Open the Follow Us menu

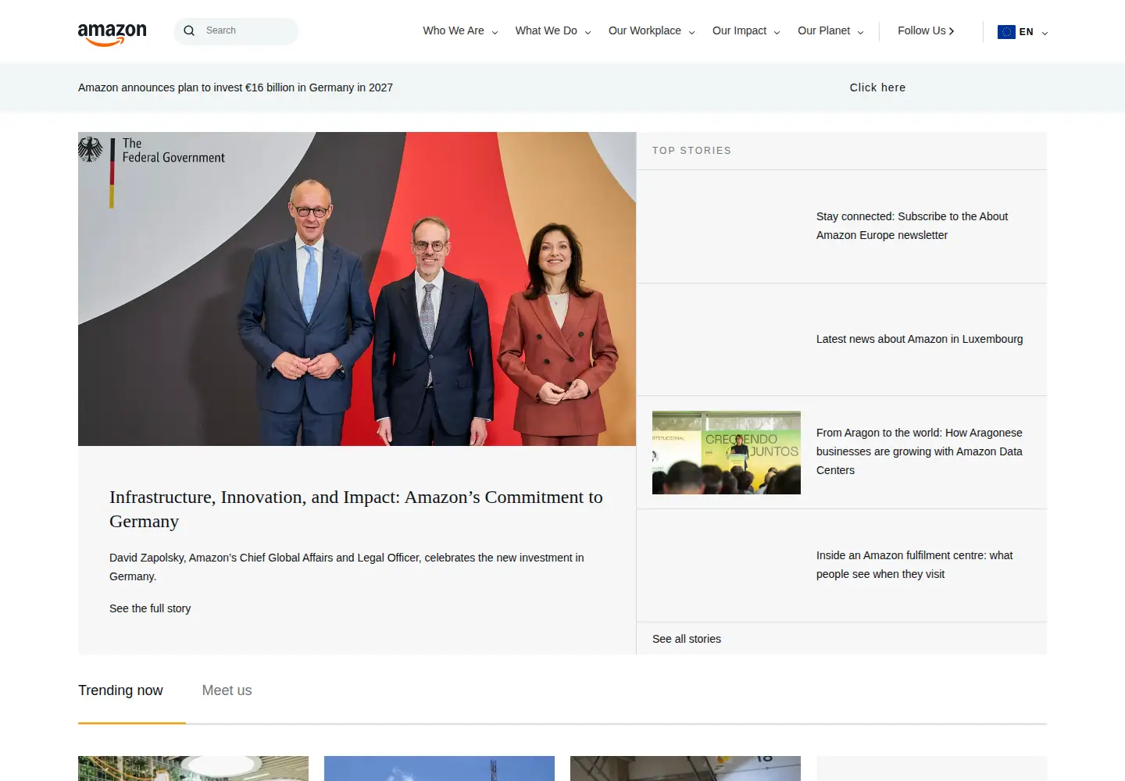point(926,31)
